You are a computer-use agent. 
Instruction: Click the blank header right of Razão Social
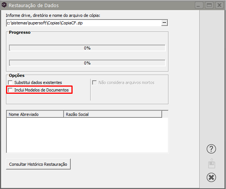pyautogui.click(x=165, y=114)
